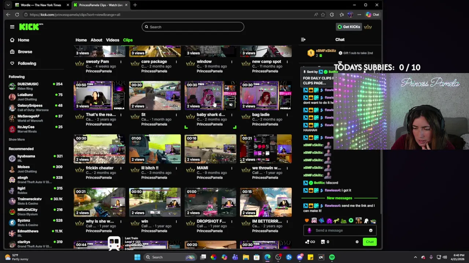Play the 'IM BETTERRR...' clip thumbnail
This screenshot has height=263, width=469.
[x=266, y=202]
